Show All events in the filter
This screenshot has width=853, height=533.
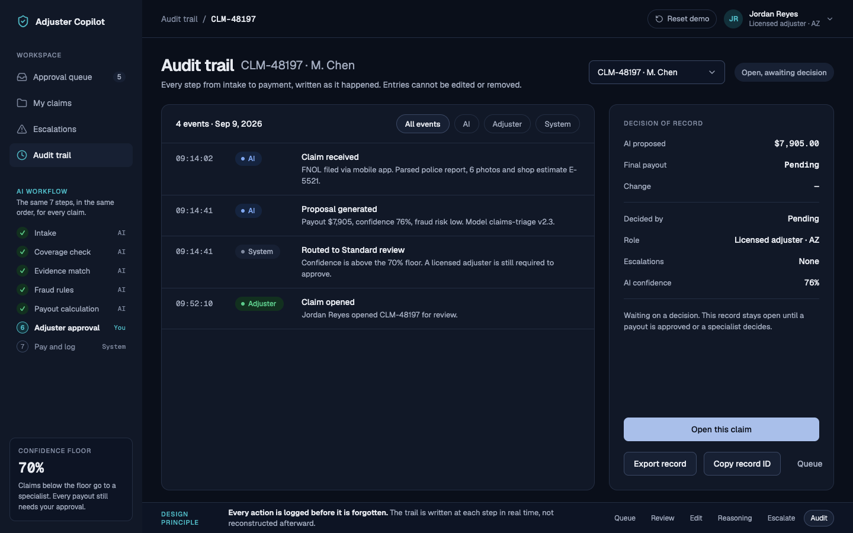423,124
